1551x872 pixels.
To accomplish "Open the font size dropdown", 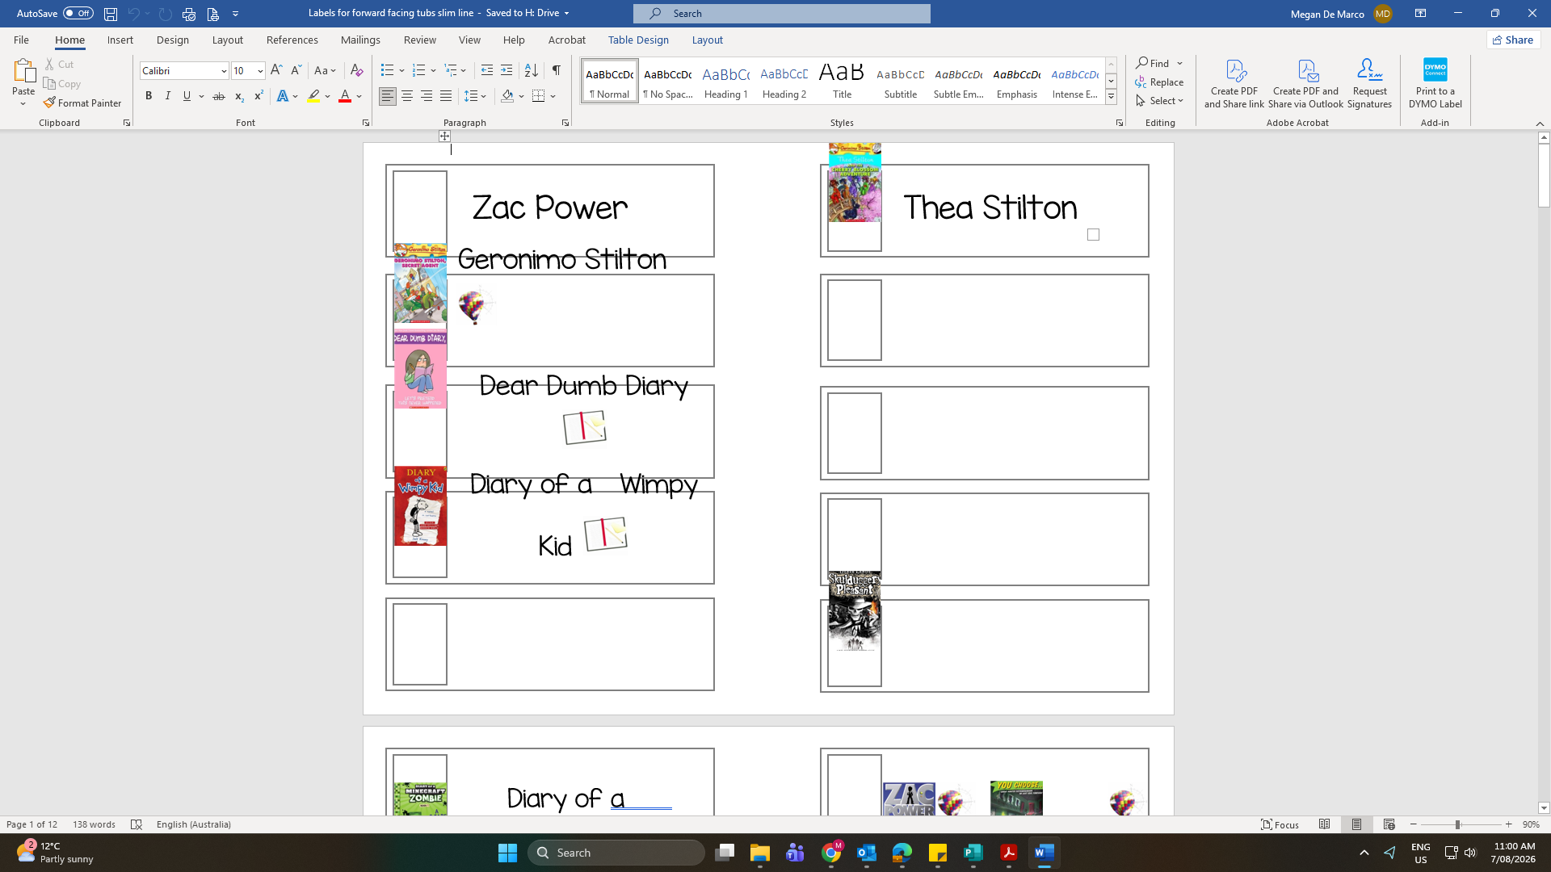I will (260, 71).
